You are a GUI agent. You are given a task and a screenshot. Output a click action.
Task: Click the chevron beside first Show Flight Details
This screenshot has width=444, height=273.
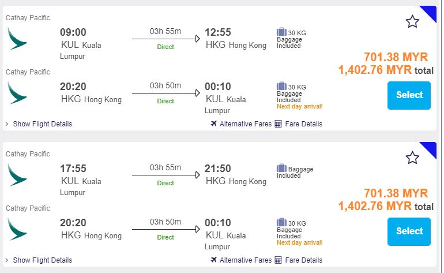tap(7, 124)
